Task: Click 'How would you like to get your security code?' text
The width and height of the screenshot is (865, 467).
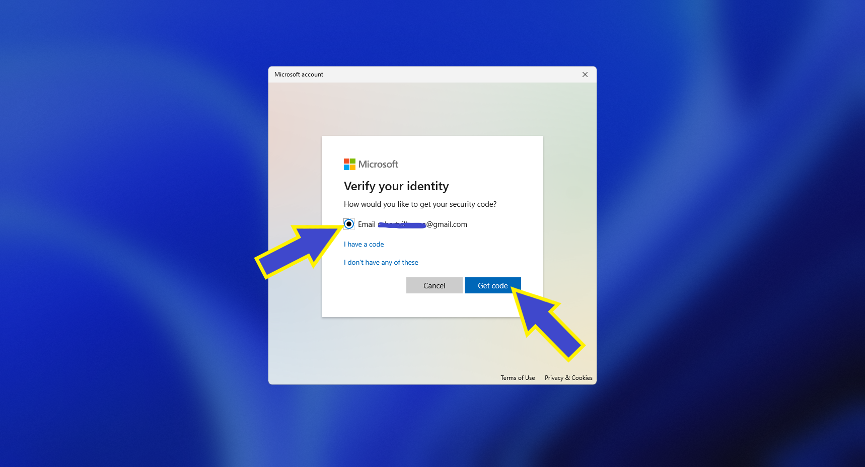Action: click(420, 204)
